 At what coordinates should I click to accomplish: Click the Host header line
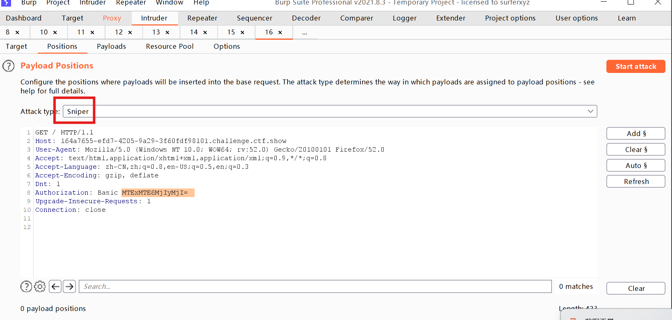pos(161,141)
